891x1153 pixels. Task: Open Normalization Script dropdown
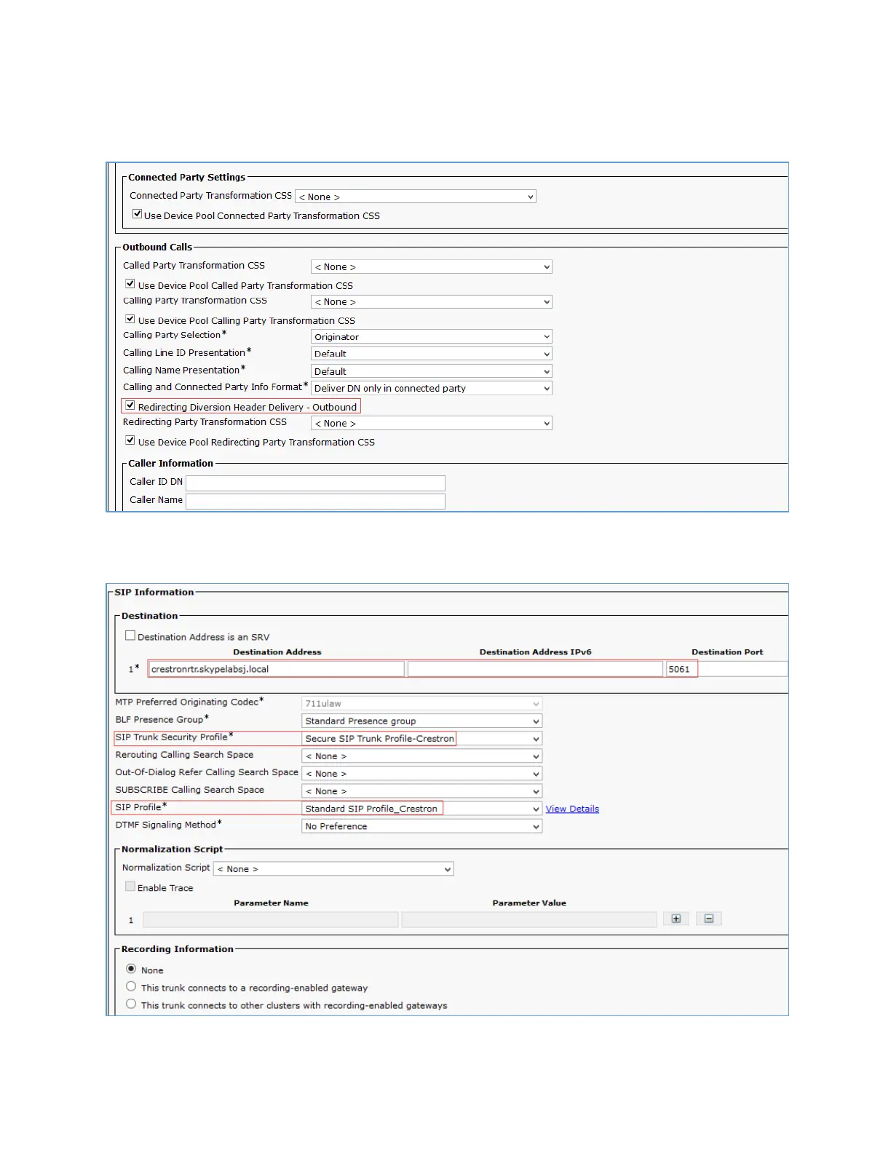tap(333, 868)
